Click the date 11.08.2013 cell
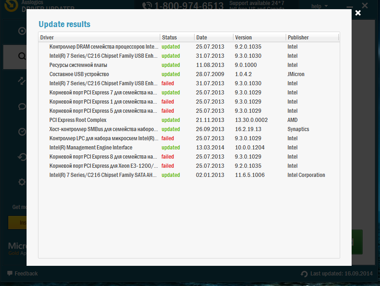380x286 pixels. tap(210, 65)
